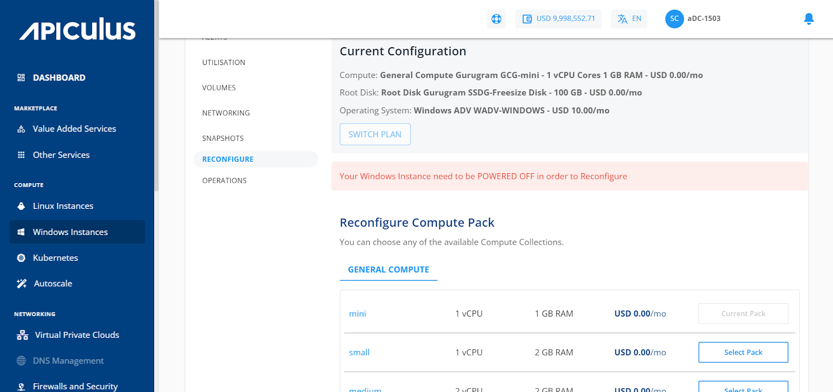Click the Root Disk configuration line
The image size is (833, 392).
tap(490, 93)
